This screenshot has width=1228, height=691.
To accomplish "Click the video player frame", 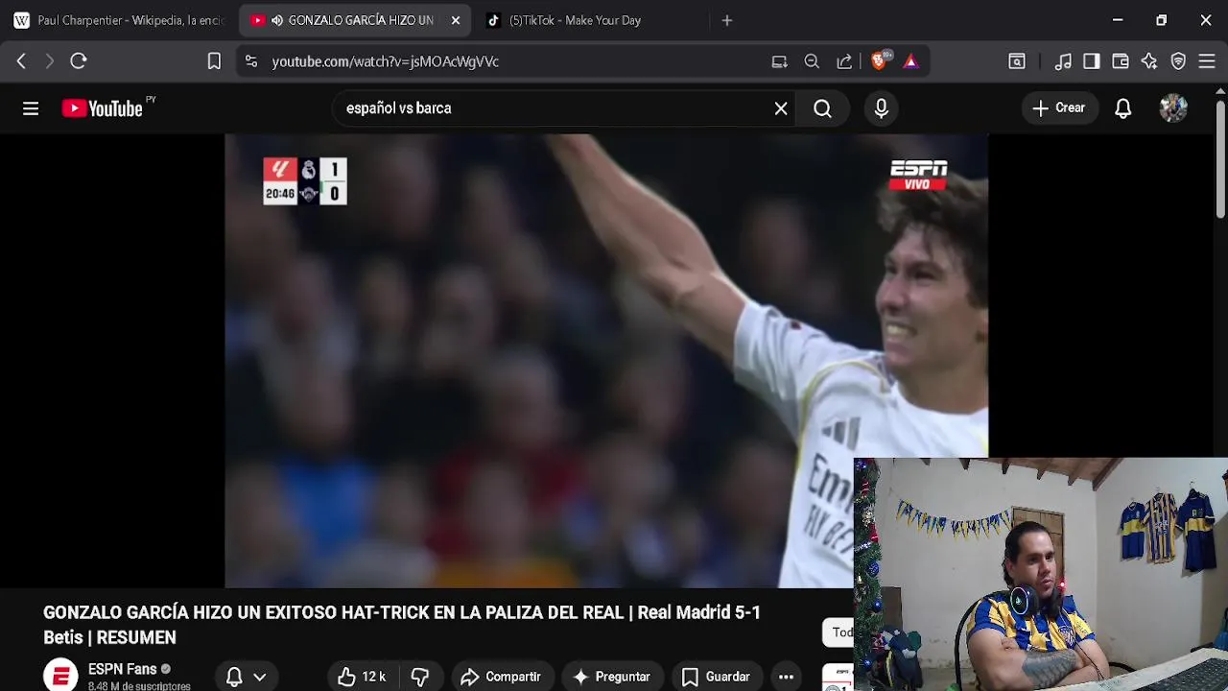I will (x=606, y=361).
